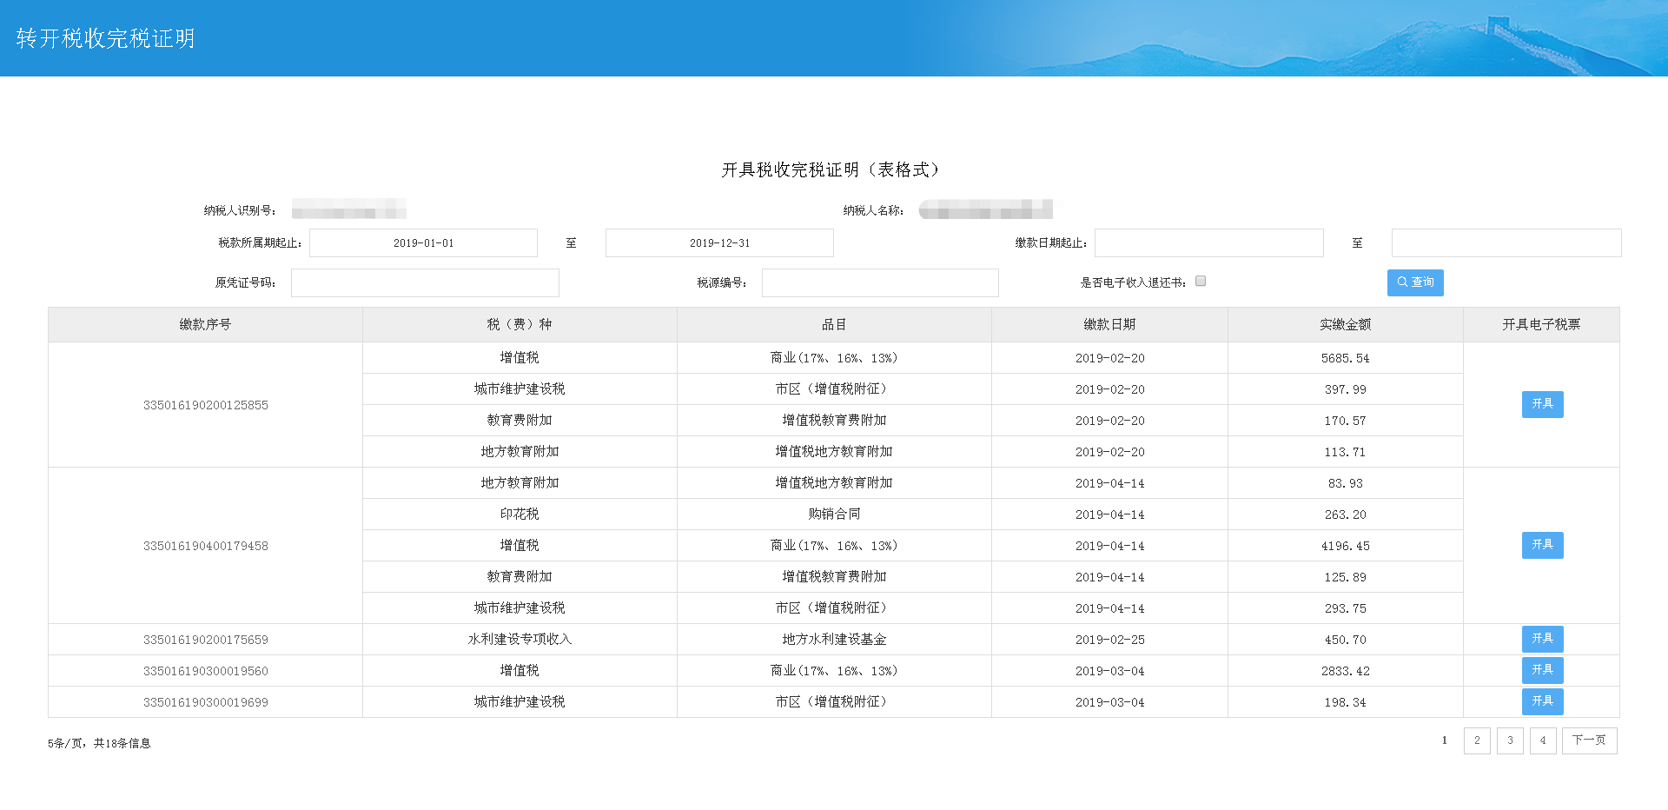Click the 品目 column header
This screenshot has width=1668, height=810.
point(834,324)
